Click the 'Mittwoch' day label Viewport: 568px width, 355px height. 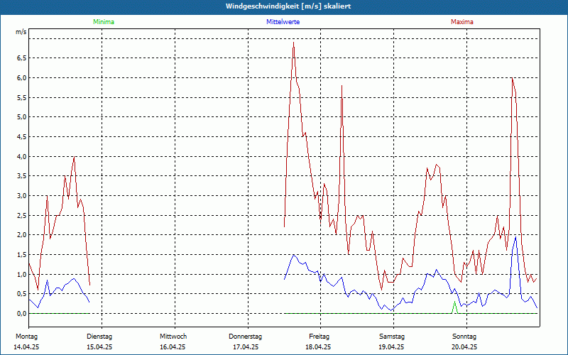173,337
